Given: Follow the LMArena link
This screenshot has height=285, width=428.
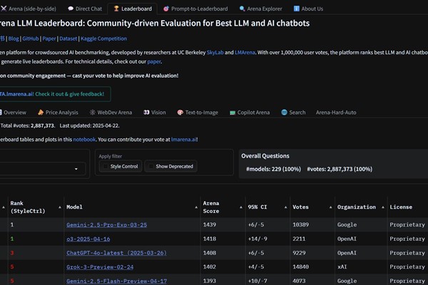Looking at the screenshot, I should pos(245,52).
